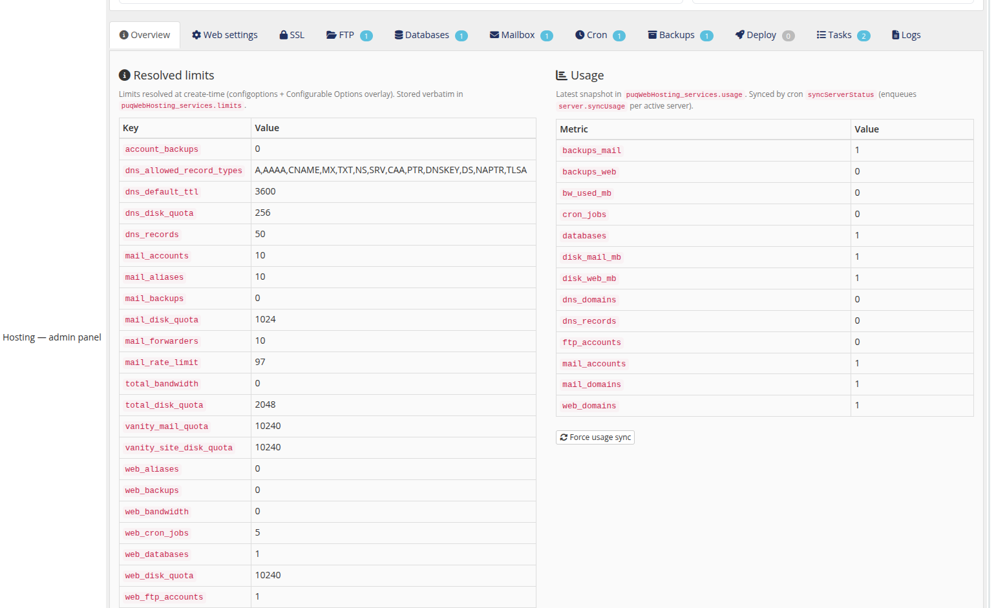Click the rocket icon on Deploy

pyautogui.click(x=740, y=35)
